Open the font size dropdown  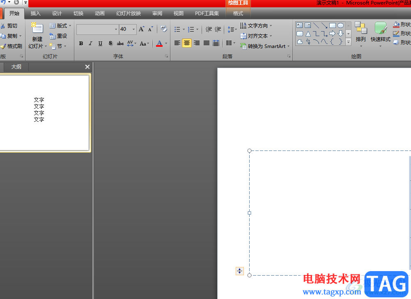(x=134, y=29)
